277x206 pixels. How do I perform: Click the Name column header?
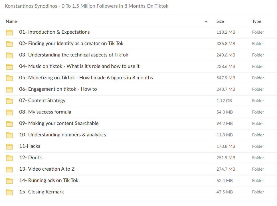pos(11,21)
